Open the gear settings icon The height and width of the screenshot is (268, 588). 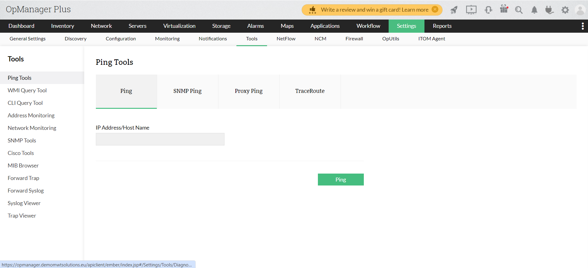coord(565,10)
